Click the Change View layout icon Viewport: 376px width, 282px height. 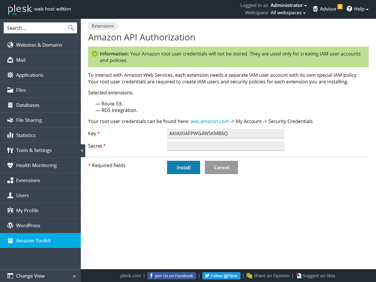click(x=10, y=276)
